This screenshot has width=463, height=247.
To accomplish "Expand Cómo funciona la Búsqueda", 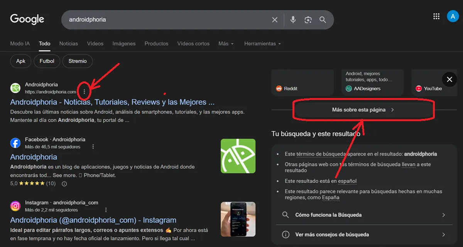I will tap(364, 215).
